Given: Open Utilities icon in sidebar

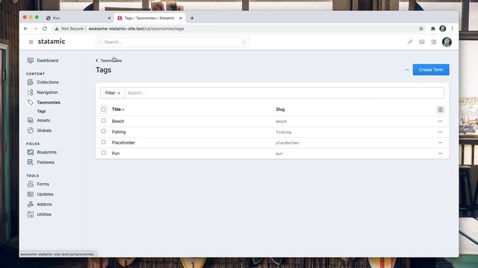Looking at the screenshot, I should [30, 214].
